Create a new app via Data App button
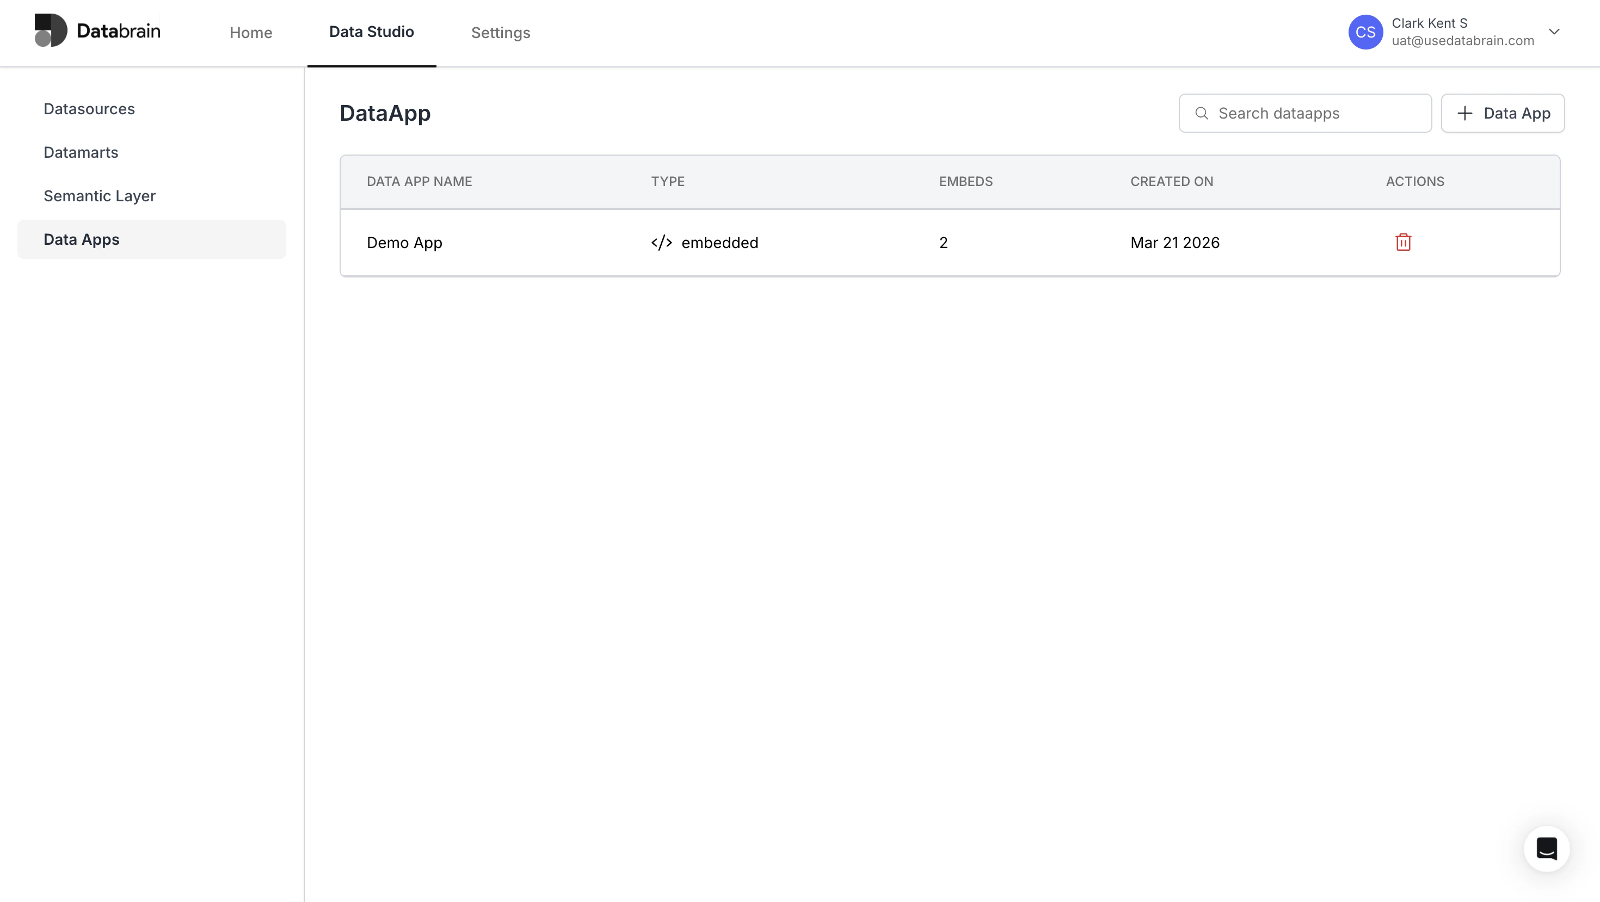Screen dimensions: 1600x902 [1503, 113]
